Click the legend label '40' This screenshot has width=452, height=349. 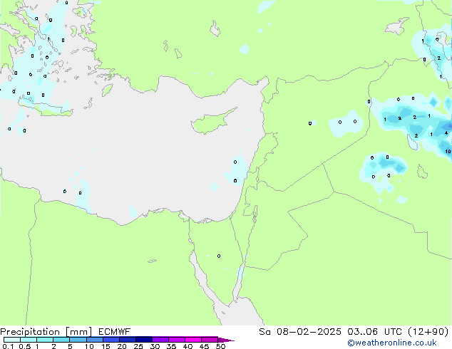pos(188,346)
